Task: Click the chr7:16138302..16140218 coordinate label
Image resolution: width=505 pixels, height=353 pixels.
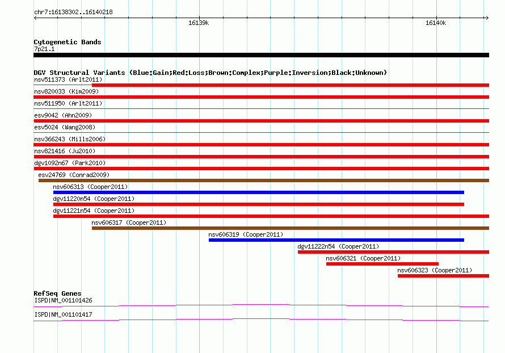Action: pyautogui.click(x=73, y=12)
